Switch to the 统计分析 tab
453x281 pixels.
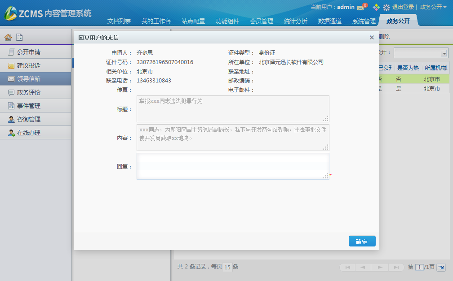tap(296, 21)
